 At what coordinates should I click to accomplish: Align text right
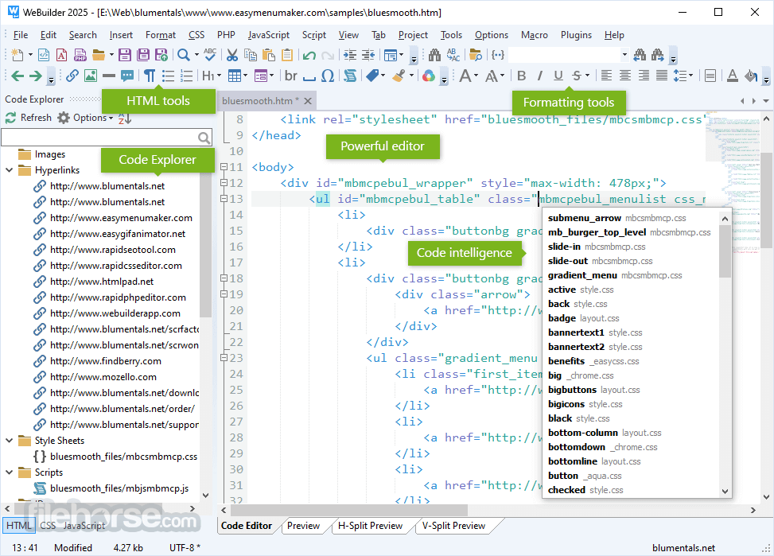[x=644, y=76]
